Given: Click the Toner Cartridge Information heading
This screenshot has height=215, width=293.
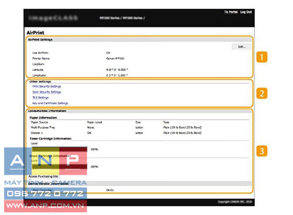Looking at the screenshot, I should [50, 138].
